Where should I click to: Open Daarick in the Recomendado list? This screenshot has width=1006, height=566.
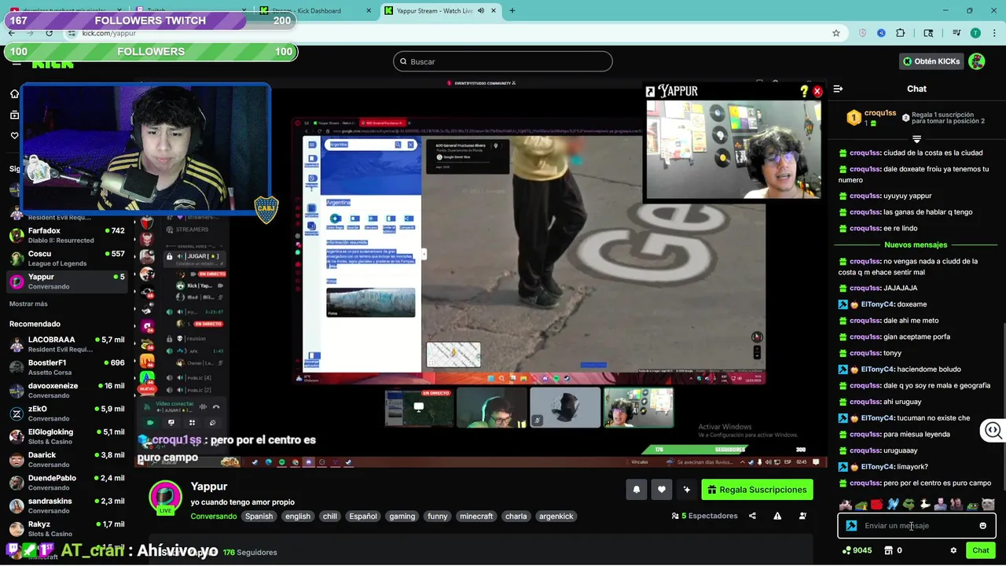pos(67,459)
